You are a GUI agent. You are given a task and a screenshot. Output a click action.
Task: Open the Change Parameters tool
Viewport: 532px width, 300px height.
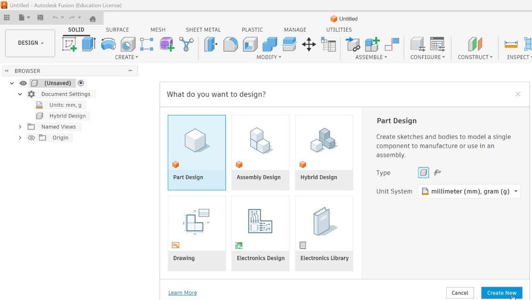point(328,44)
